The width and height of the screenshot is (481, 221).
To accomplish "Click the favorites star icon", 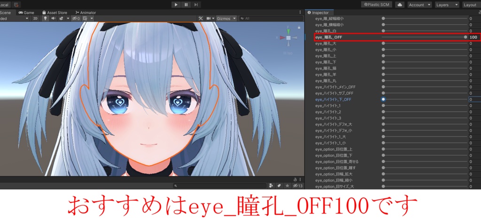I will [x=287, y=186].
